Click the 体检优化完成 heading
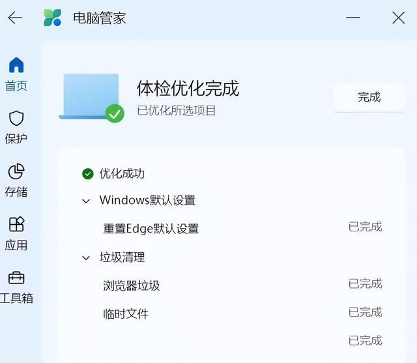417x363 pixels. pyautogui.click(x=188, y=88)
